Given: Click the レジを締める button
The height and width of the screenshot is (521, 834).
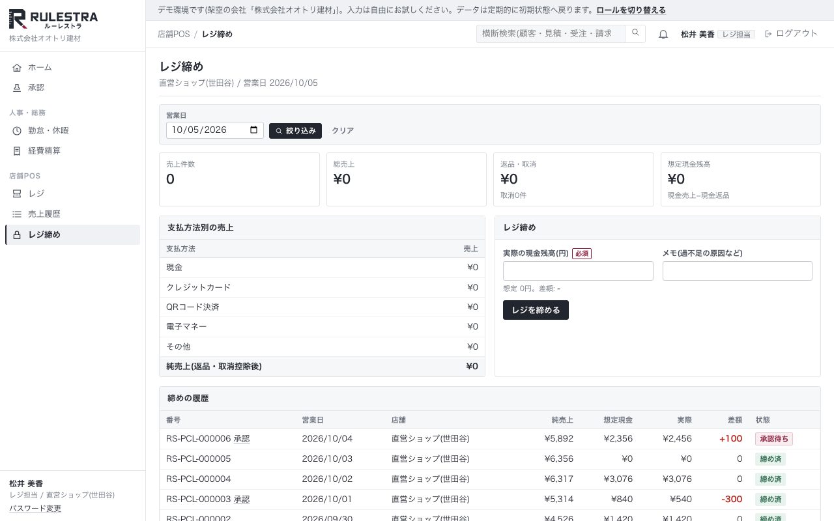Looking at the screenshot, I should click(536, 310).
